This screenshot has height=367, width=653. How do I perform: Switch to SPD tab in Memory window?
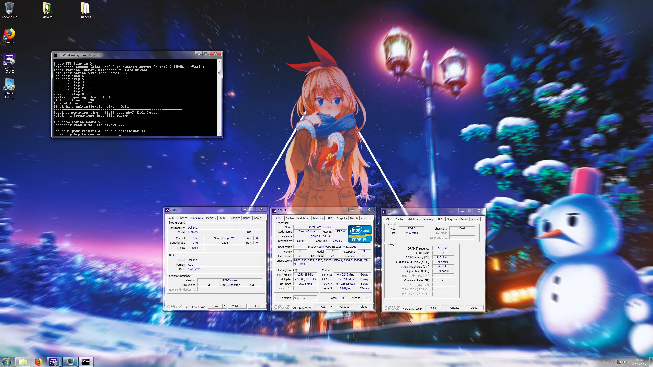coord(440,219)
